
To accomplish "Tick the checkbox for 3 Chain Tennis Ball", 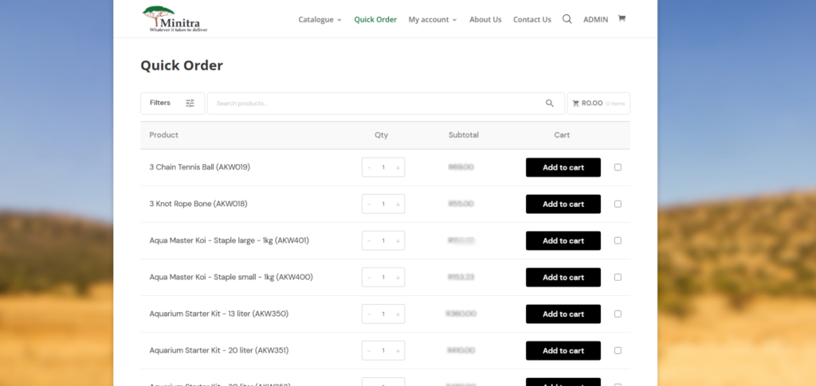I will coord(618,167).
